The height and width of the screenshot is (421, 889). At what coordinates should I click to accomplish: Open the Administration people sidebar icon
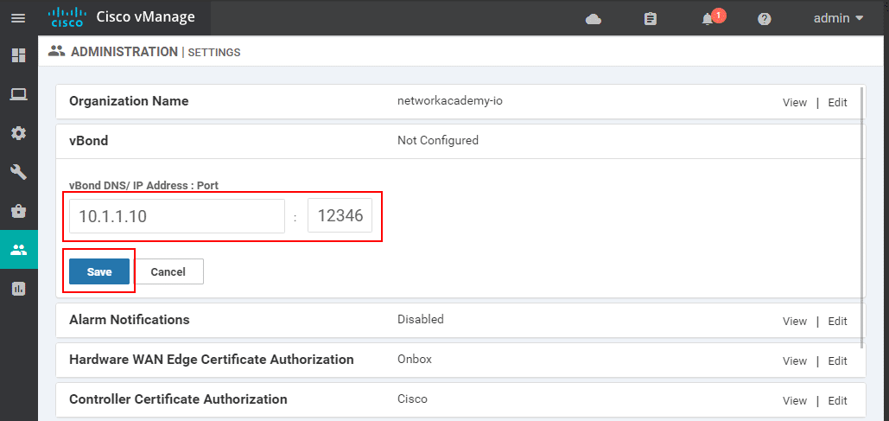tap(19, 250)
